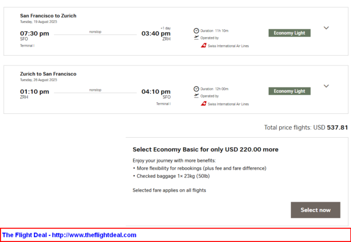This screenshot has height=242, width=351.
Task: Expand the San Francisco to Zurich flight details
Action: (326, 28)
